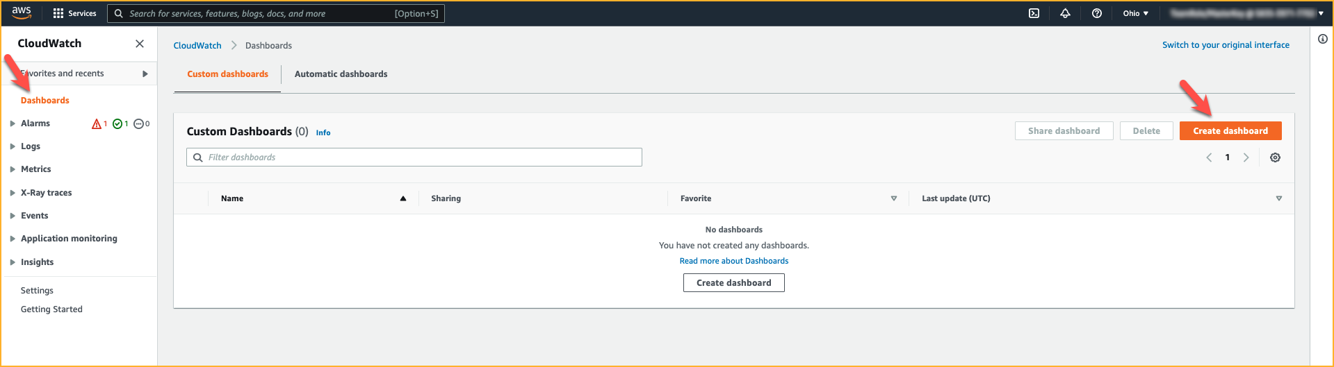Open the Info link beside Custom Dashboards
This screenshot has height=367, width=1334.
[x=323, y=133]
